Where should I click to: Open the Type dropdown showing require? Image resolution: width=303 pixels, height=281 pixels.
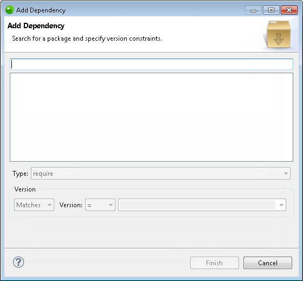(160, 173)
